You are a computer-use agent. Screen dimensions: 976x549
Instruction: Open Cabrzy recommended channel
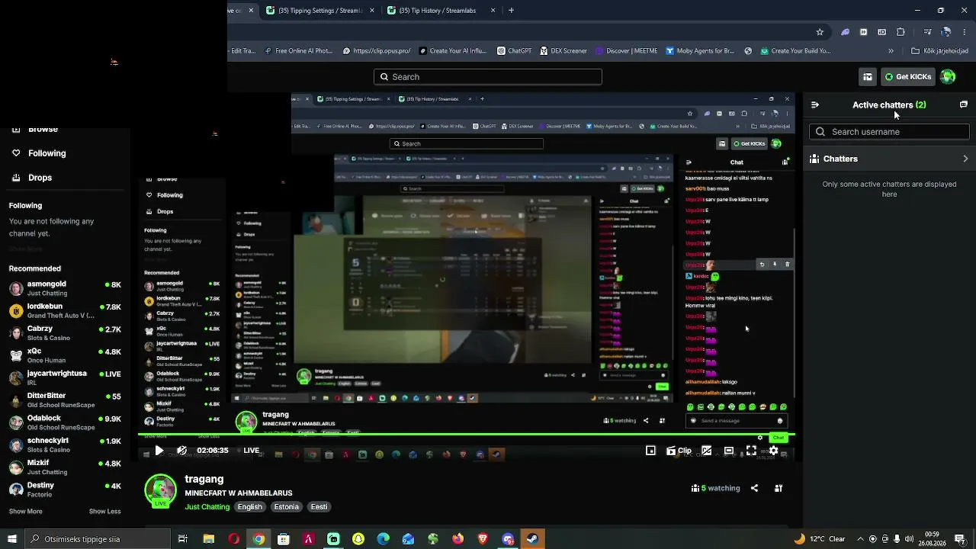[x=65, y=333]
